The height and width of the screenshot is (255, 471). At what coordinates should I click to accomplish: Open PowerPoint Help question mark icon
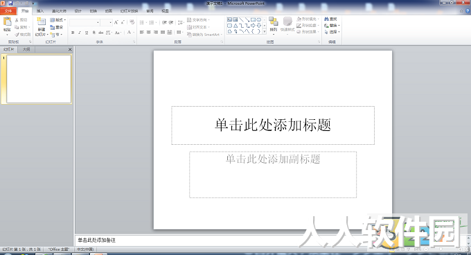click(x=468, y=11)
